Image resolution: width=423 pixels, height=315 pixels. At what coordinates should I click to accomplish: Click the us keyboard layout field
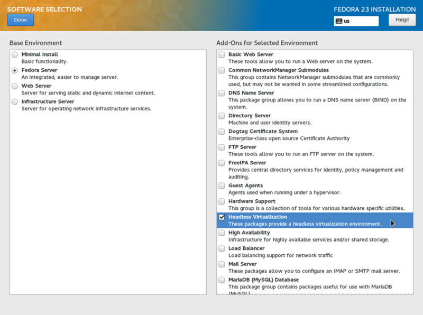pos(360,21)
